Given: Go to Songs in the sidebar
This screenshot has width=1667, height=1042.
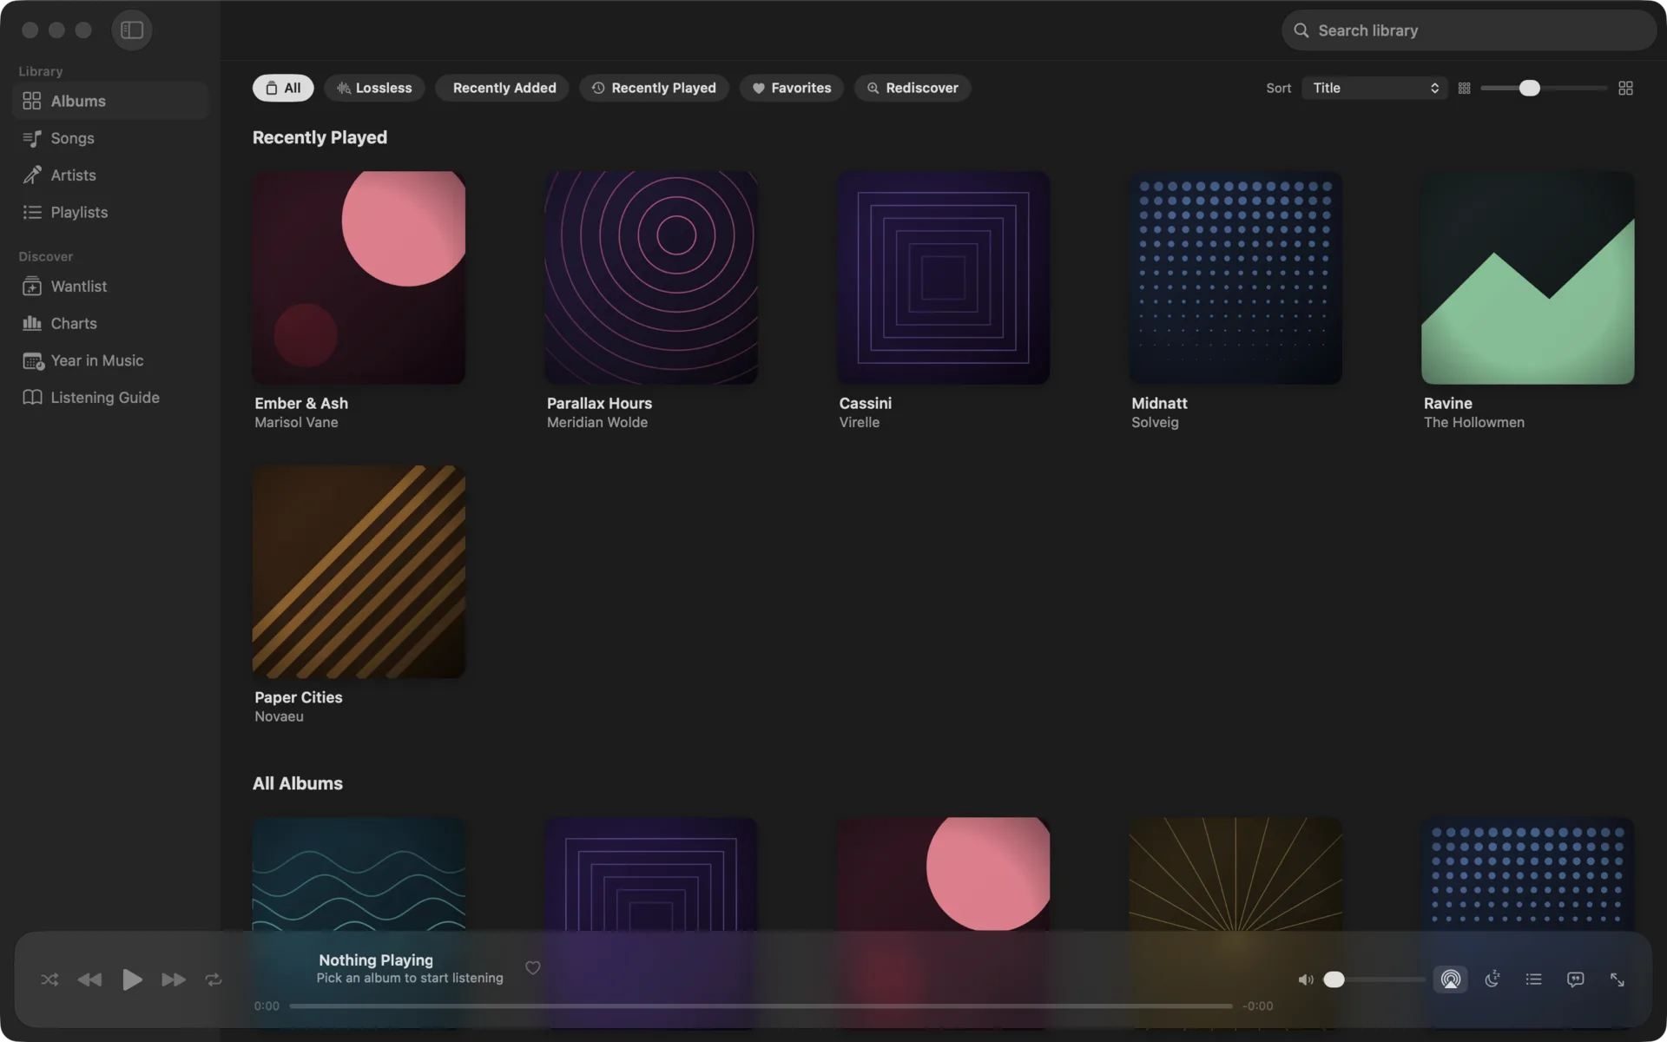Looking at the screenshot, I should tap(111, 138).
